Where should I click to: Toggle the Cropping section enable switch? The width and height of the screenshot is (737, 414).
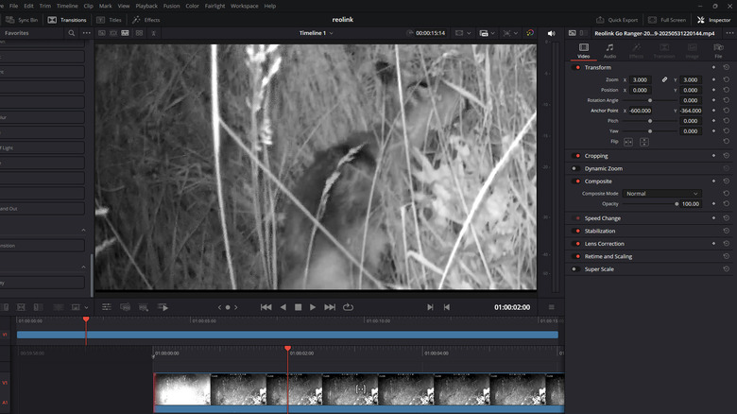tap(577, 156)
